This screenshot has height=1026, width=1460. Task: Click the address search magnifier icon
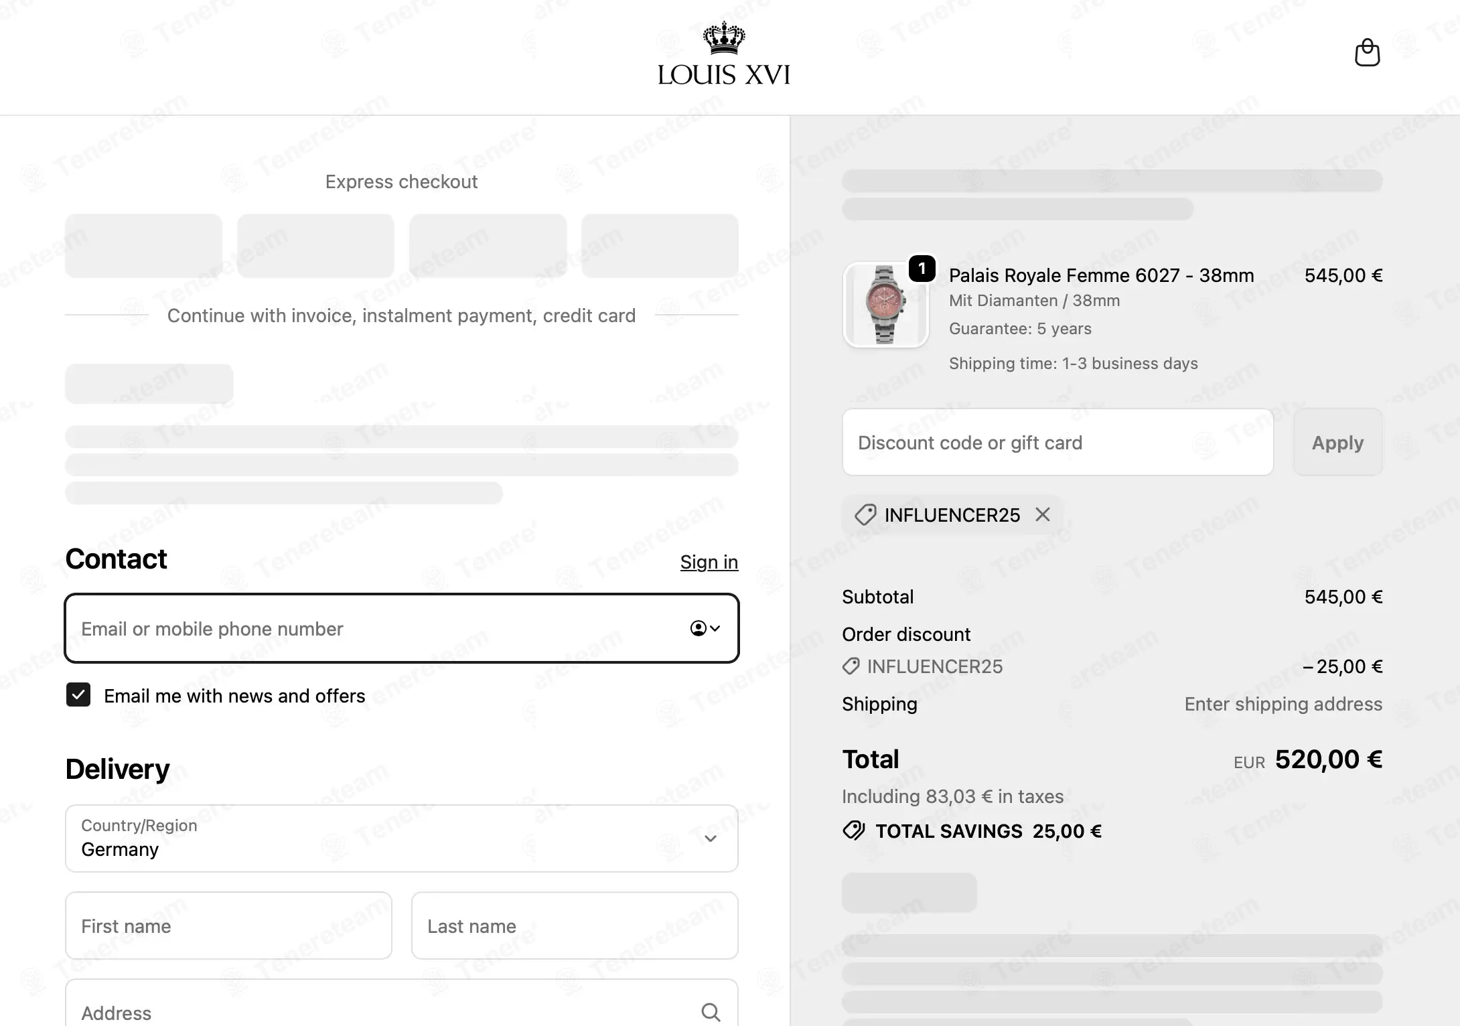tap(711, 1012)
